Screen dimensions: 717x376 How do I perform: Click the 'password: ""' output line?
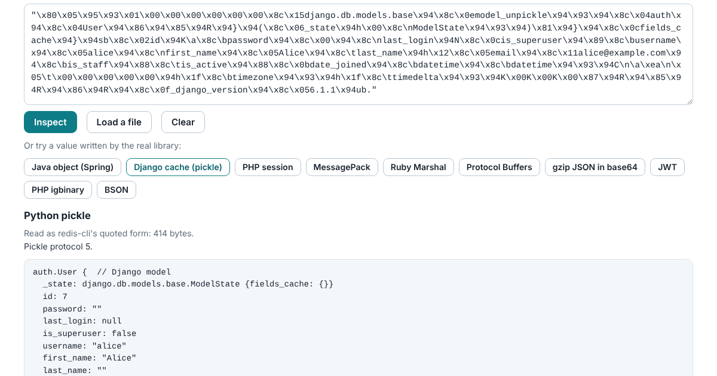[x=72, y=309]
